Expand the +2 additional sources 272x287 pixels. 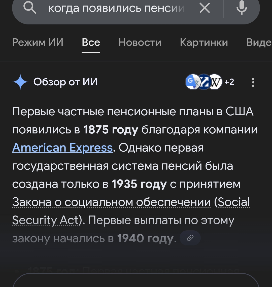(x=229, y=82)
